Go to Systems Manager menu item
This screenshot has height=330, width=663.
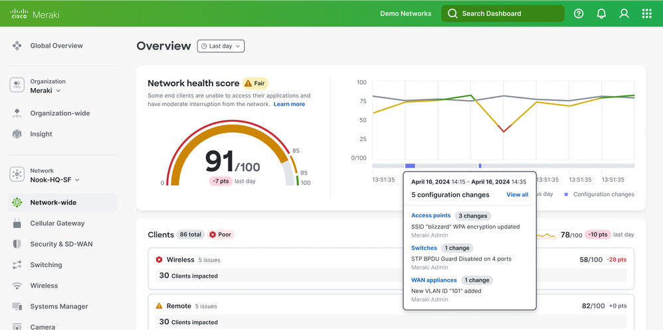tap(59, 307)
